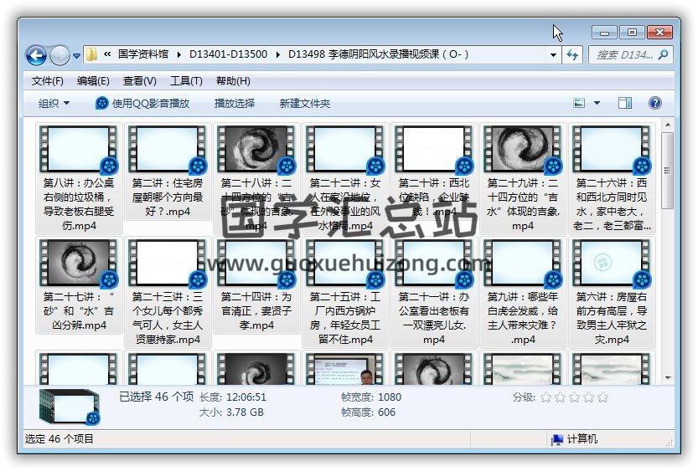Image resolution: width=698 pixels, height=471 pixels.
Task: Expand the arrow after D13401-D13500 breadcrumb
Action: 278,54
